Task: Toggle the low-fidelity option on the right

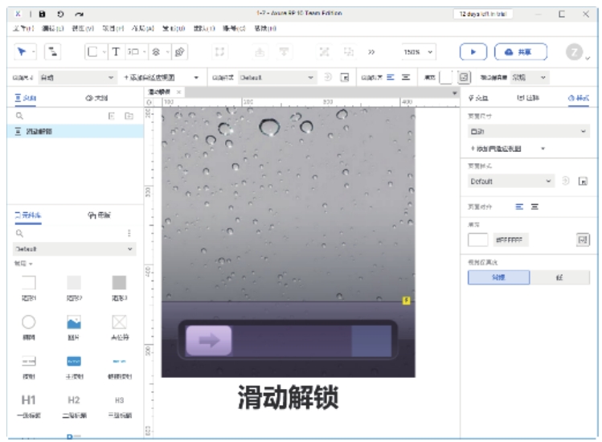Action: tap(559, 277)
